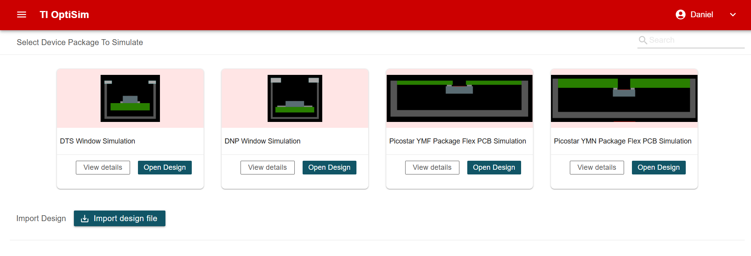The width and height of the screenshot is (751, 256).
Task: Select the DTS Window Simulation thumbnail
Action: tap(130, 98)
